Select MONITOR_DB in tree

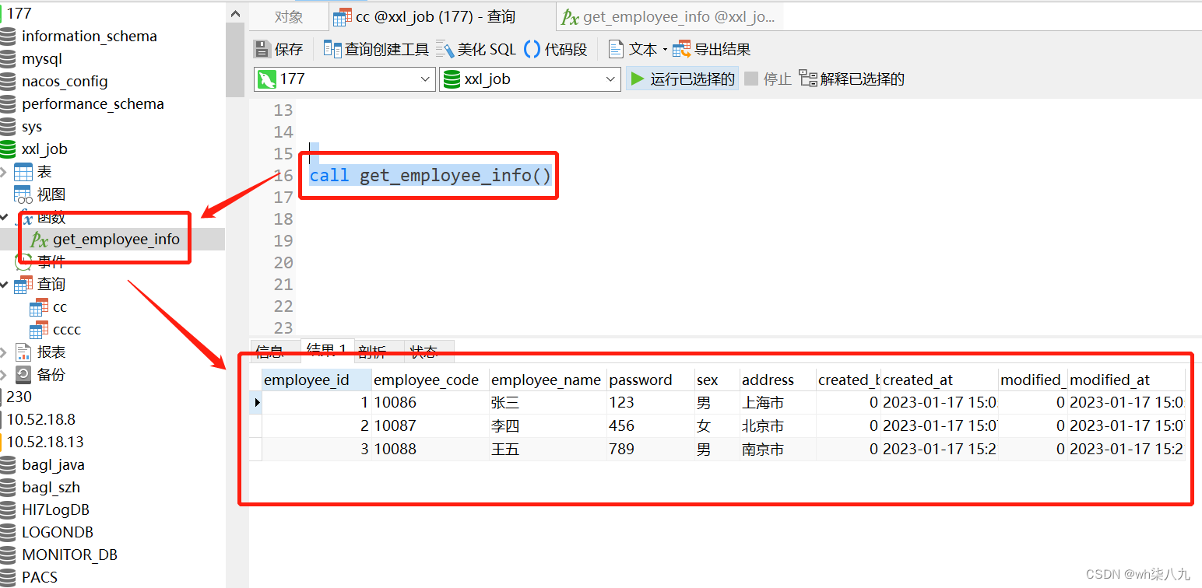[x=69, y=555]
